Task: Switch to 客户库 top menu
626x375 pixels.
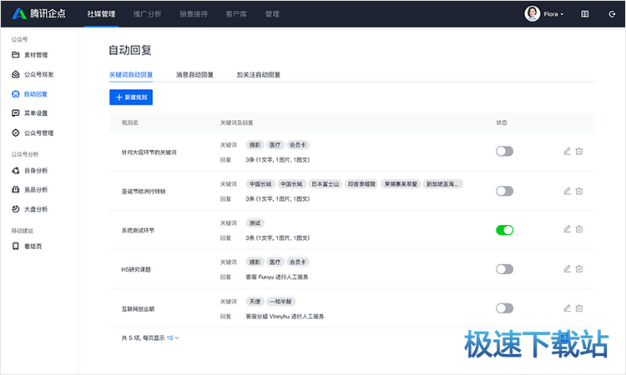Action: (x=236, y=14)
